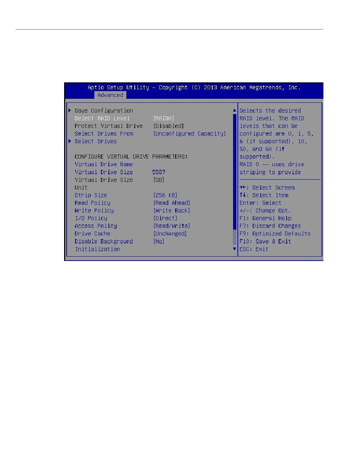The height and width of the screenshot is (468, 346).
Task: Toggle Disable Background Initialization [No] value
Action: [x=159, y=241]
